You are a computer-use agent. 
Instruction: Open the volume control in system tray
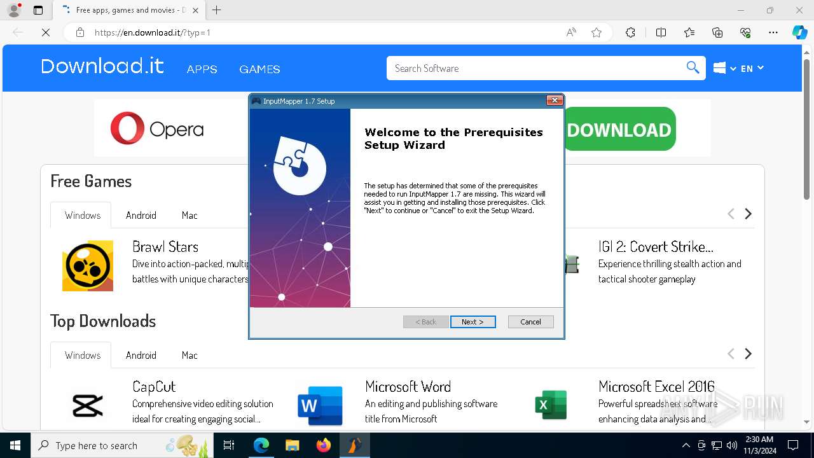click(732, 445)
